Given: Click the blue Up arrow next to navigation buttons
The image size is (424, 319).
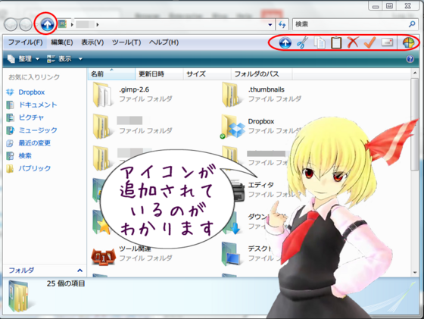Looking at the screenshot, I should [x=47, y=24].
